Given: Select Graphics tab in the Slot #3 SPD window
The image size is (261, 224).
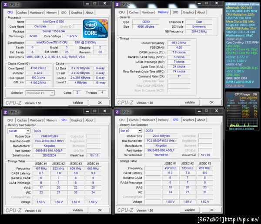Looking at the screenshot, I should click(188, 120).
